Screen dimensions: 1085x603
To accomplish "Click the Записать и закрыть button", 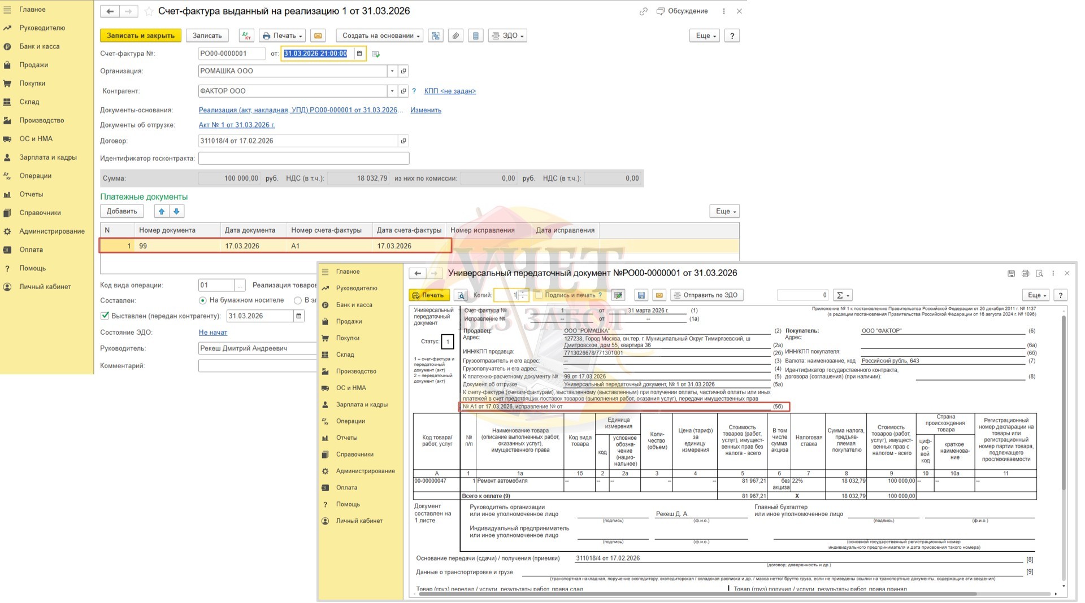I will [141, 36].
